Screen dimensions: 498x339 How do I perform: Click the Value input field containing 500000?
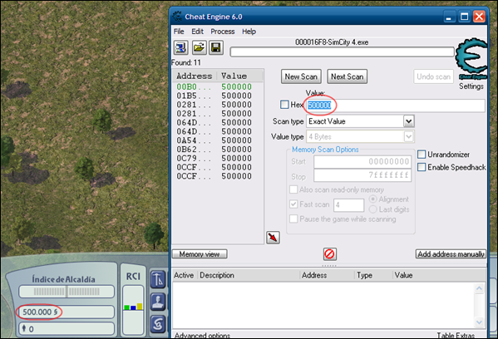(x=396, y=106)
